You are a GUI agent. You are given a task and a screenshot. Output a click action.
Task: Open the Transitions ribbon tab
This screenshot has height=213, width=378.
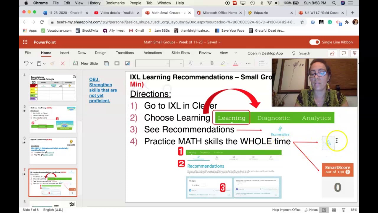tap(125, 53)
